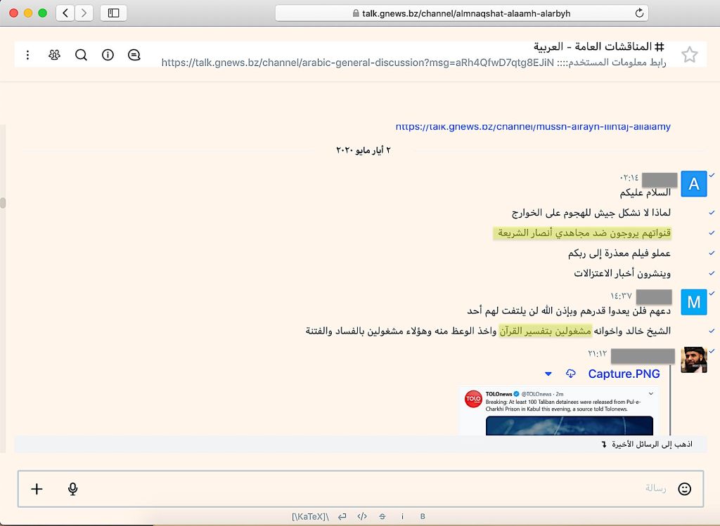
Task: Open the channel search icon
Action: 81,54
